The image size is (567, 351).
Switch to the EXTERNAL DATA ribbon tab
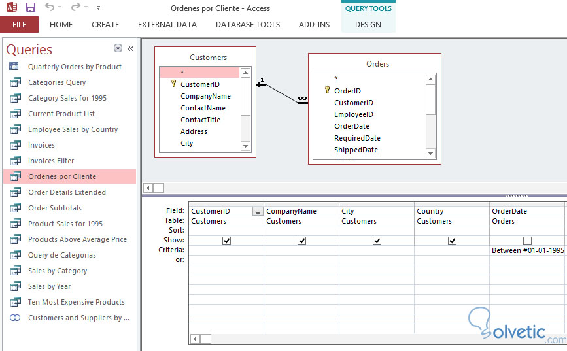click(167, 25)
